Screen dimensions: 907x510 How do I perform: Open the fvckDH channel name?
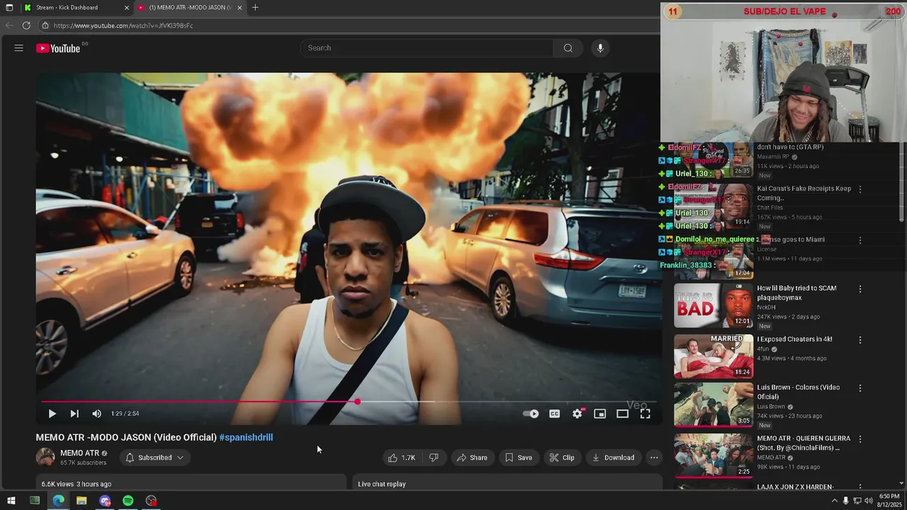pos(766,307)
